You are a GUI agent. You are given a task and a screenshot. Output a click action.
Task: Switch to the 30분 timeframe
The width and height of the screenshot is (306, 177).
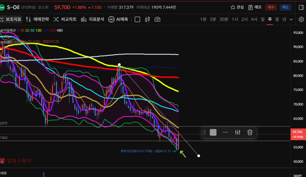click(x=224, y=19)
